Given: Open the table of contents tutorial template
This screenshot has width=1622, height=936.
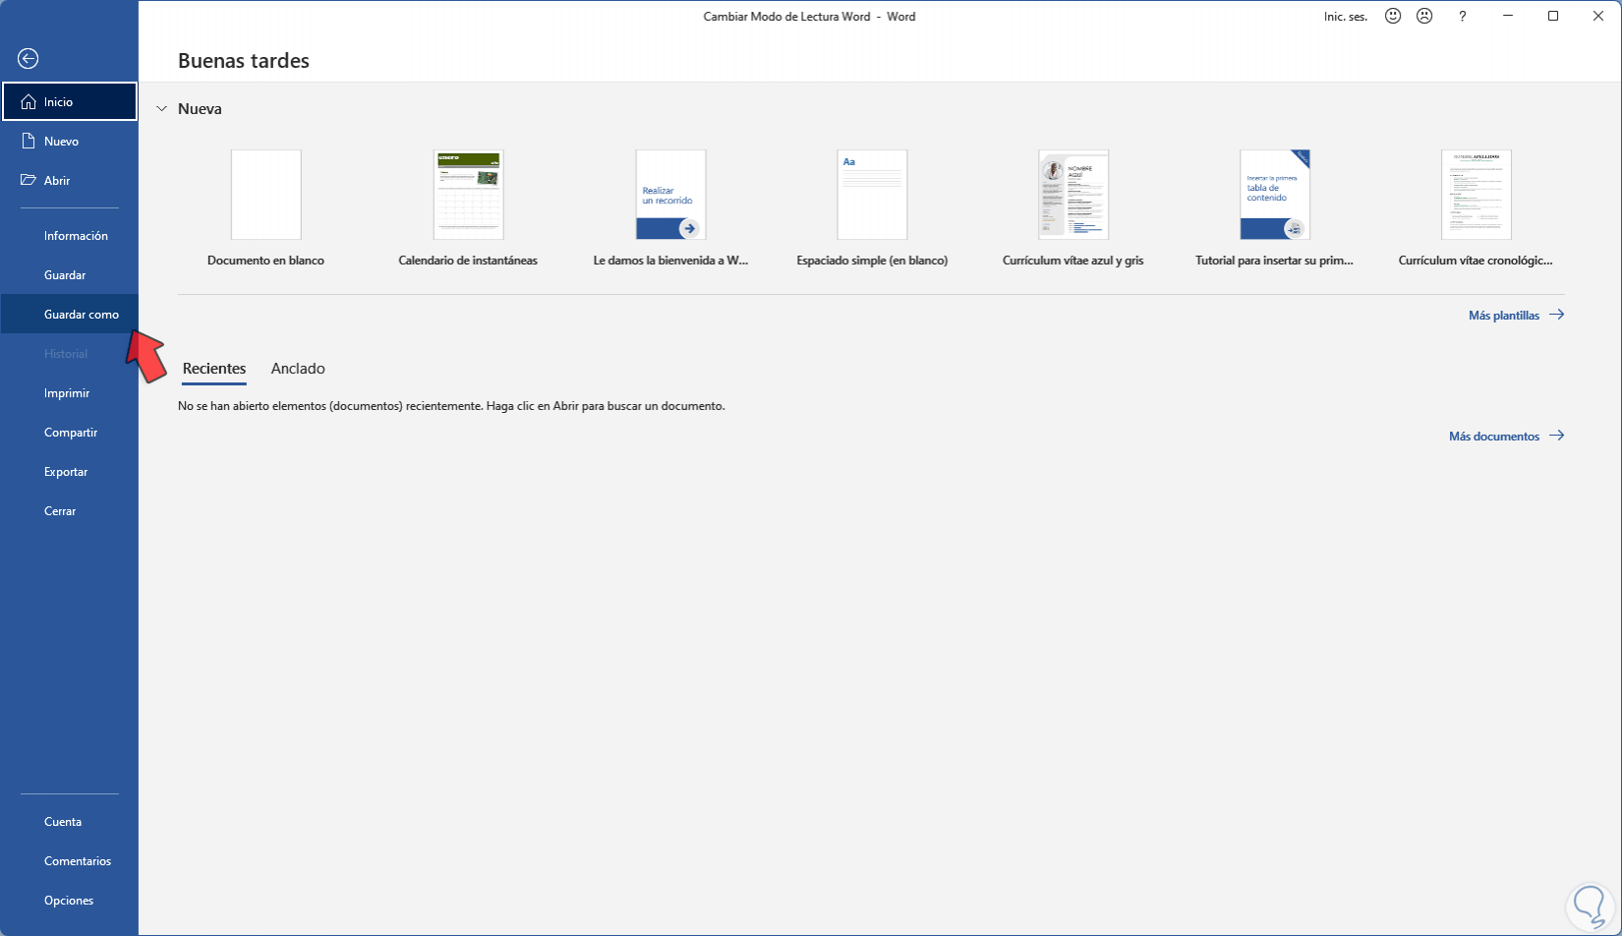Looking at the screenshot, I should point(1275,208).
